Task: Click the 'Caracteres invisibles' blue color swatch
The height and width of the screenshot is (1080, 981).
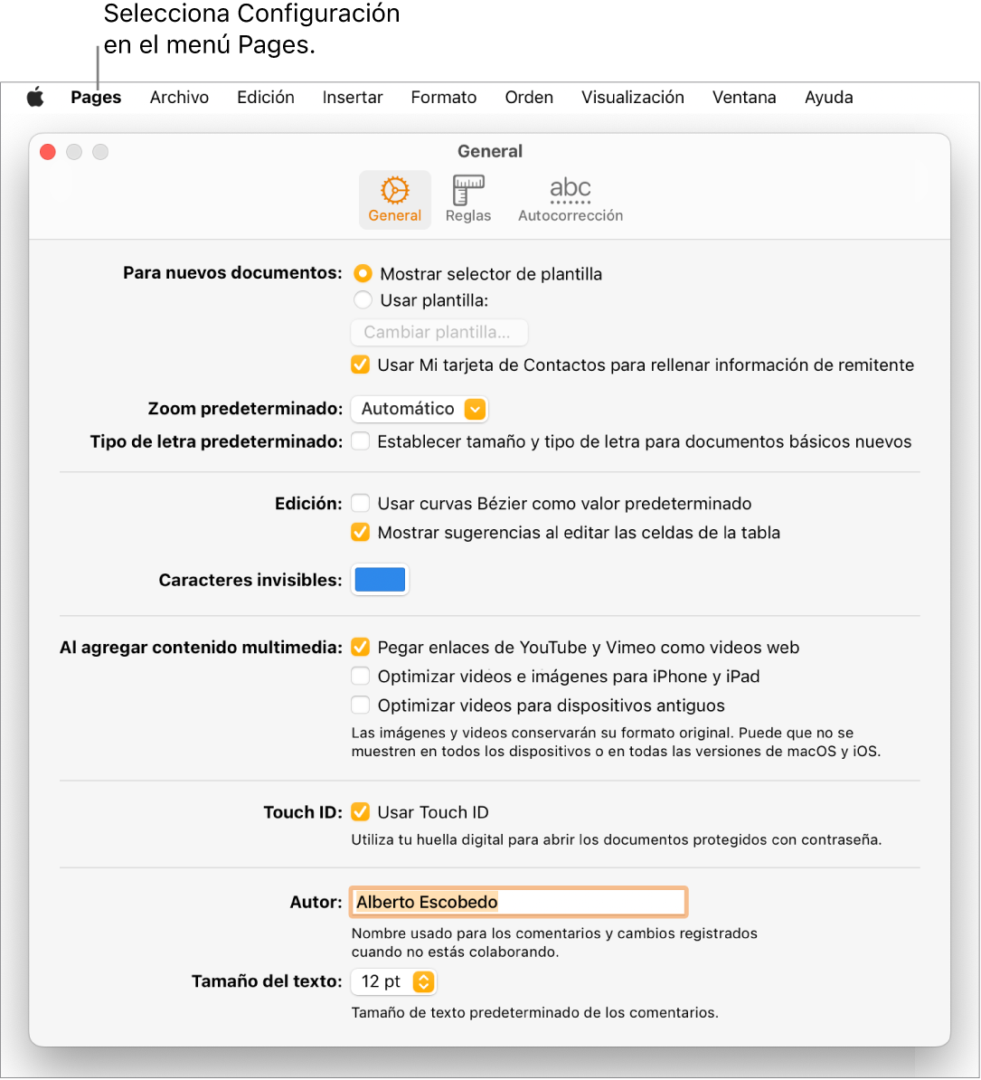Action: 380,580
